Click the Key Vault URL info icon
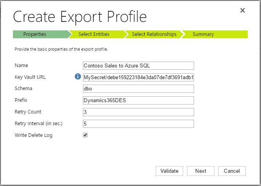Image resolution: width=261 pixels, height=186 pixels. coord(77,77)
